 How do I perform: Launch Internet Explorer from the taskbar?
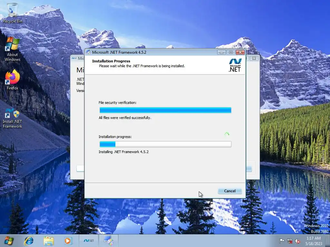(x=29, y=241)
